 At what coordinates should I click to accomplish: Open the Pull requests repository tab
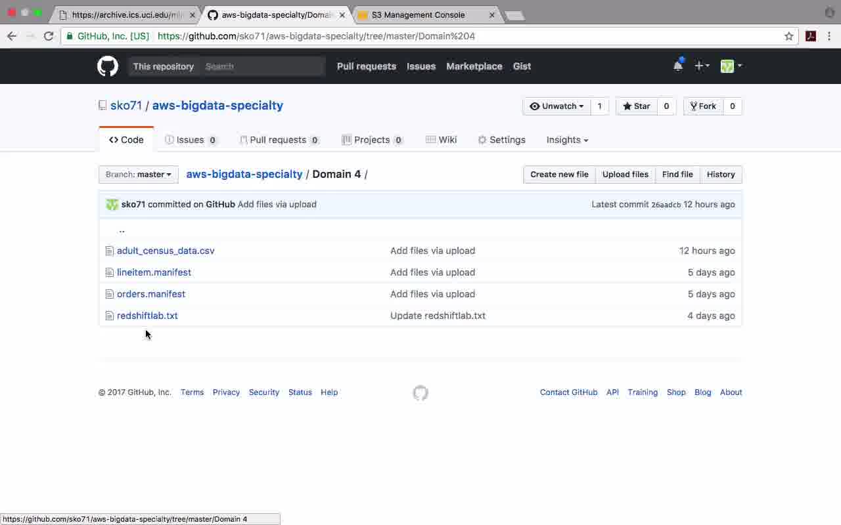(x=280, y=140)
